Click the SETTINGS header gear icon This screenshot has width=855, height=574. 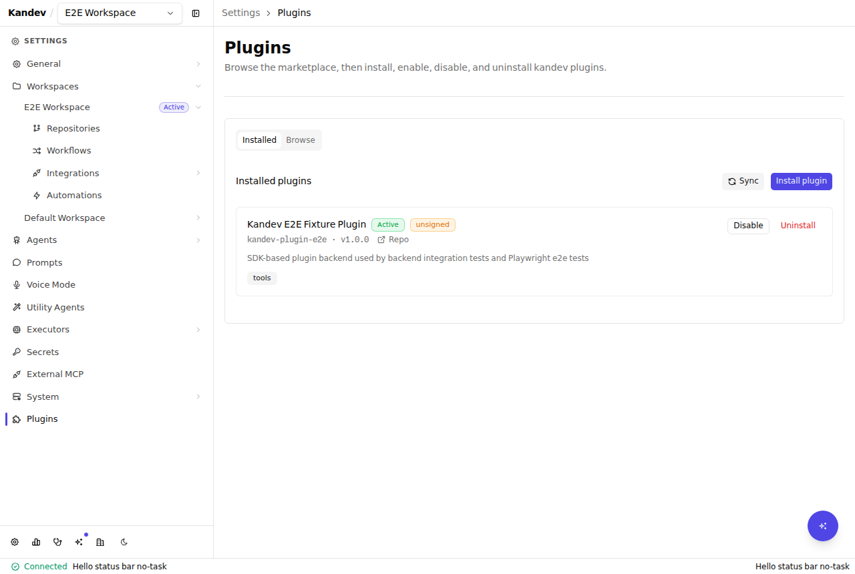click(x=15, y=41)
